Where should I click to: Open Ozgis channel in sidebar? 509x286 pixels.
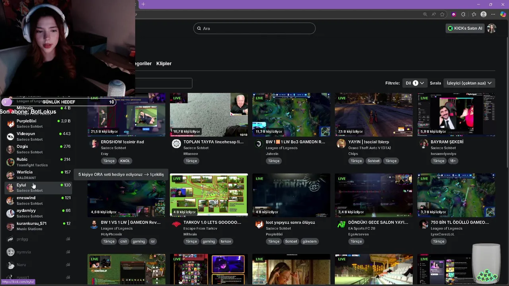39,149
